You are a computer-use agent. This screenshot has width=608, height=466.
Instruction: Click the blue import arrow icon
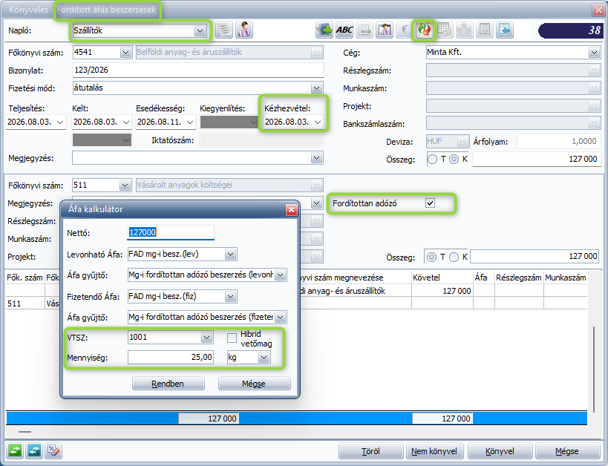pyautogui.click(x=505, y=30)
